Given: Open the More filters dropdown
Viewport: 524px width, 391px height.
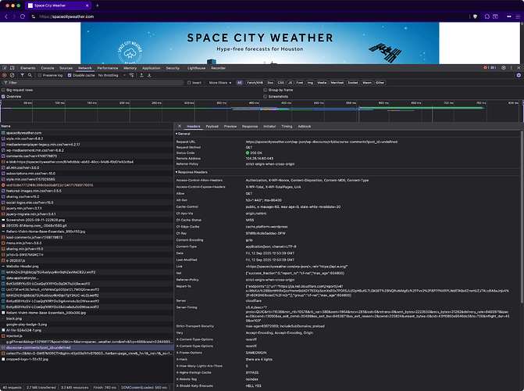Looking at the screenshot, I should point(220,83).
